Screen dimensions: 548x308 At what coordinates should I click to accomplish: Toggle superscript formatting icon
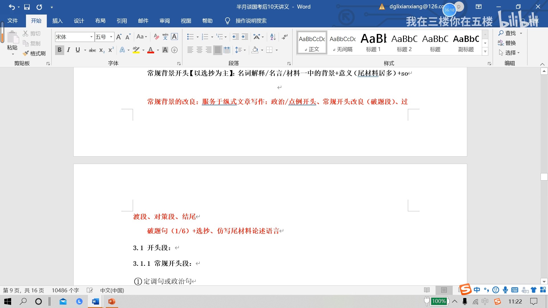point(111,50)
